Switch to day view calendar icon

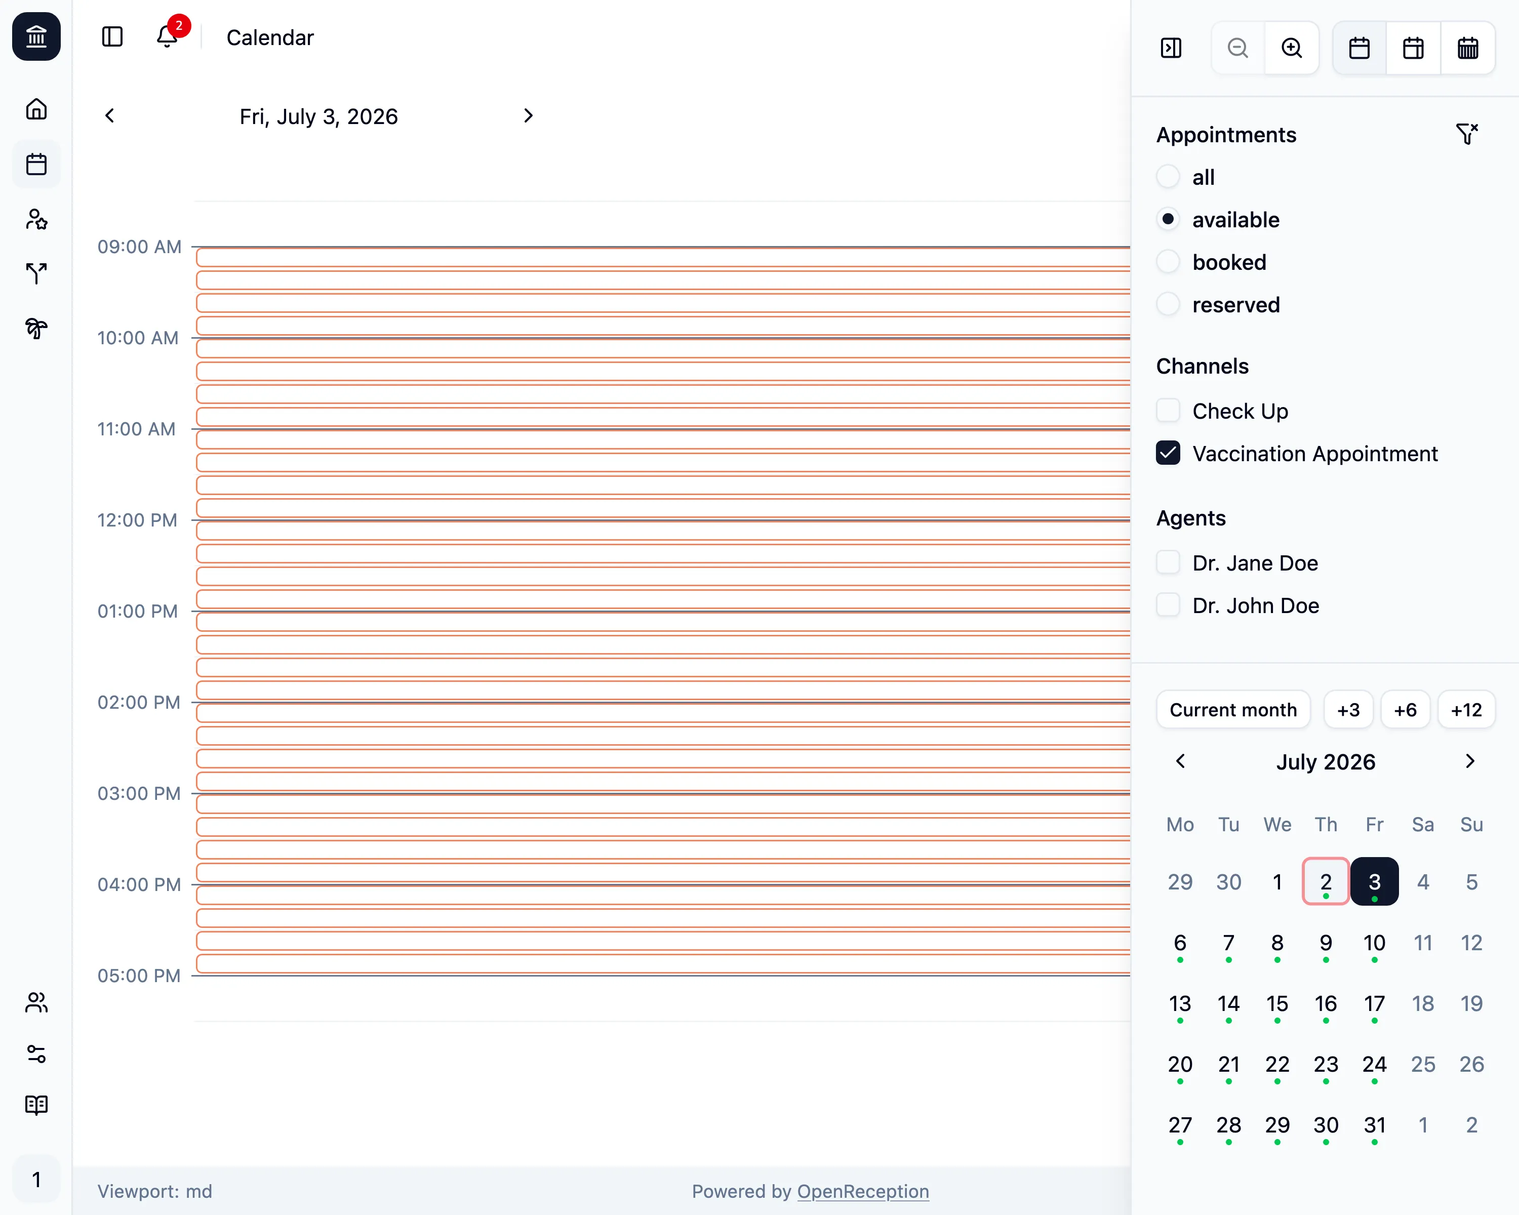point(1359,48)
